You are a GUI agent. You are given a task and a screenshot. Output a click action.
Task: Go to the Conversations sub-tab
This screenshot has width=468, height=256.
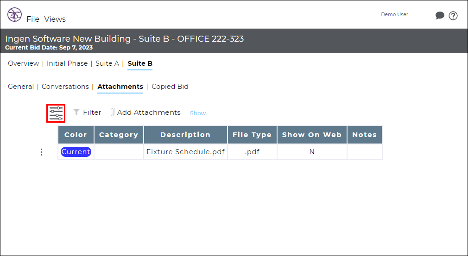click(65, 87)
